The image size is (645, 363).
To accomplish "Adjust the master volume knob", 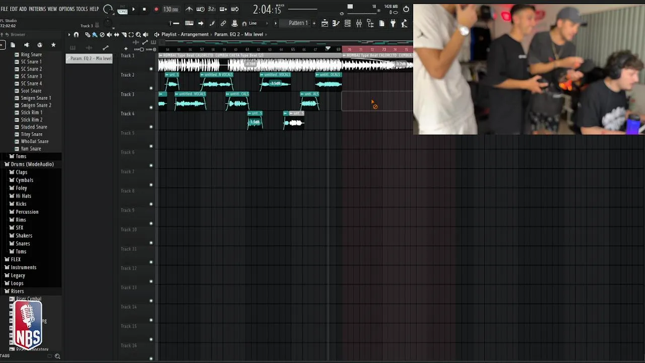I will click(107, 9).
